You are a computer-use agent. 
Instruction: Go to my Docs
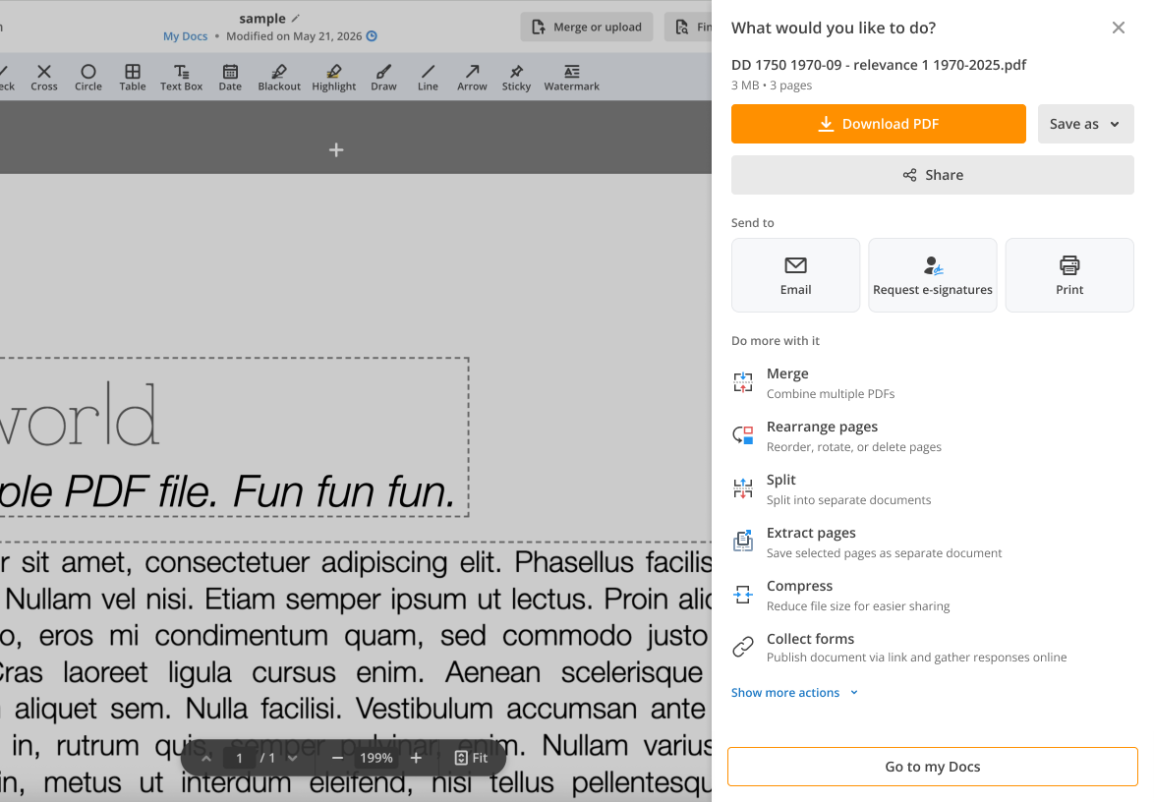[x=933, y=767]
